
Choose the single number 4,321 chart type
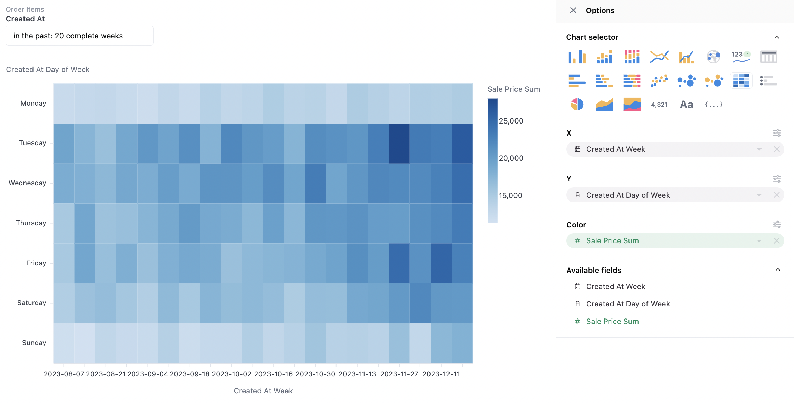click(659, 104)
